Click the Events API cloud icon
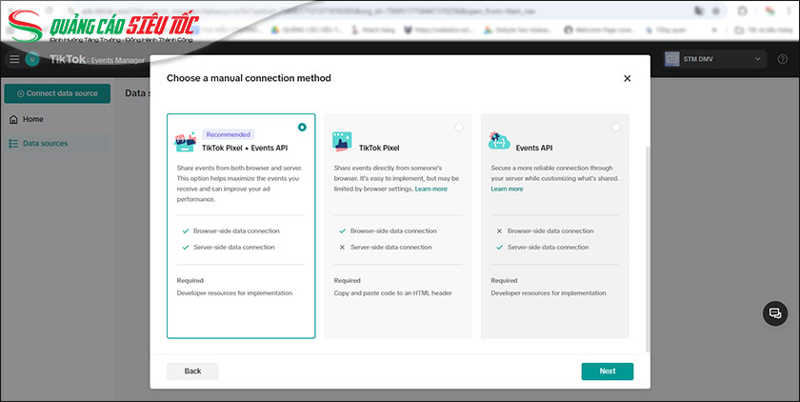 pyautogui.click(x=499, y=142)
